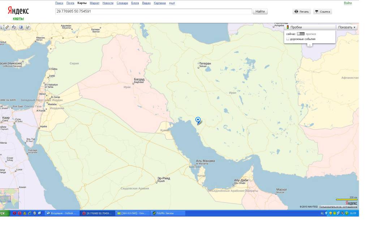Click the overview minimap thumbnail
The width and height of the screenshot is (370, 231).
9,198
